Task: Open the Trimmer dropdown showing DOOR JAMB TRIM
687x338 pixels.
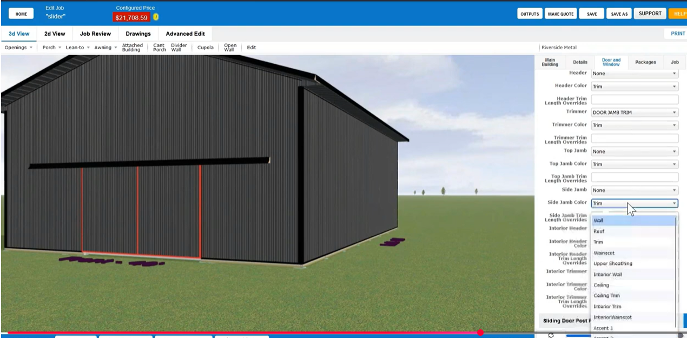Action: pos(634,112)
